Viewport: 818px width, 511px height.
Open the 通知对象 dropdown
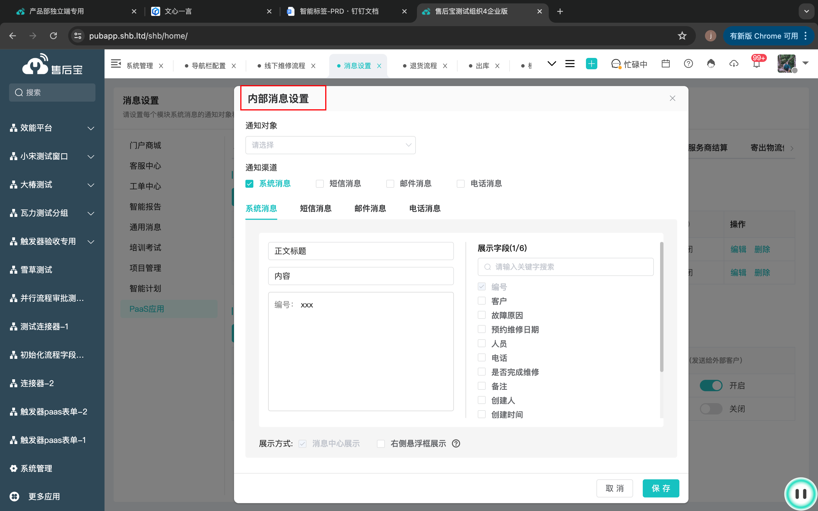pyautogui.click(x=330, y=145)
